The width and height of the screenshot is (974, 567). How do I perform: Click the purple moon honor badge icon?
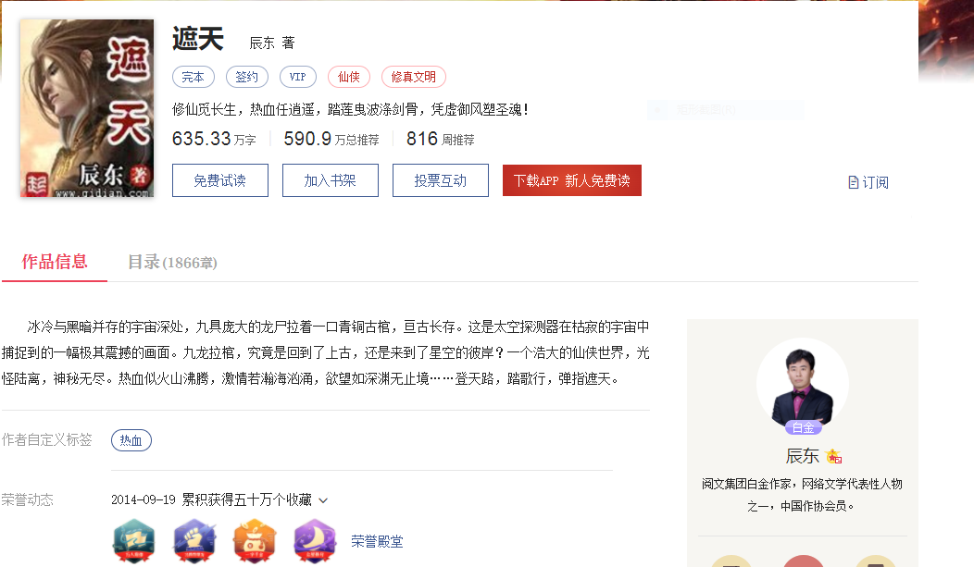point(314,541)
